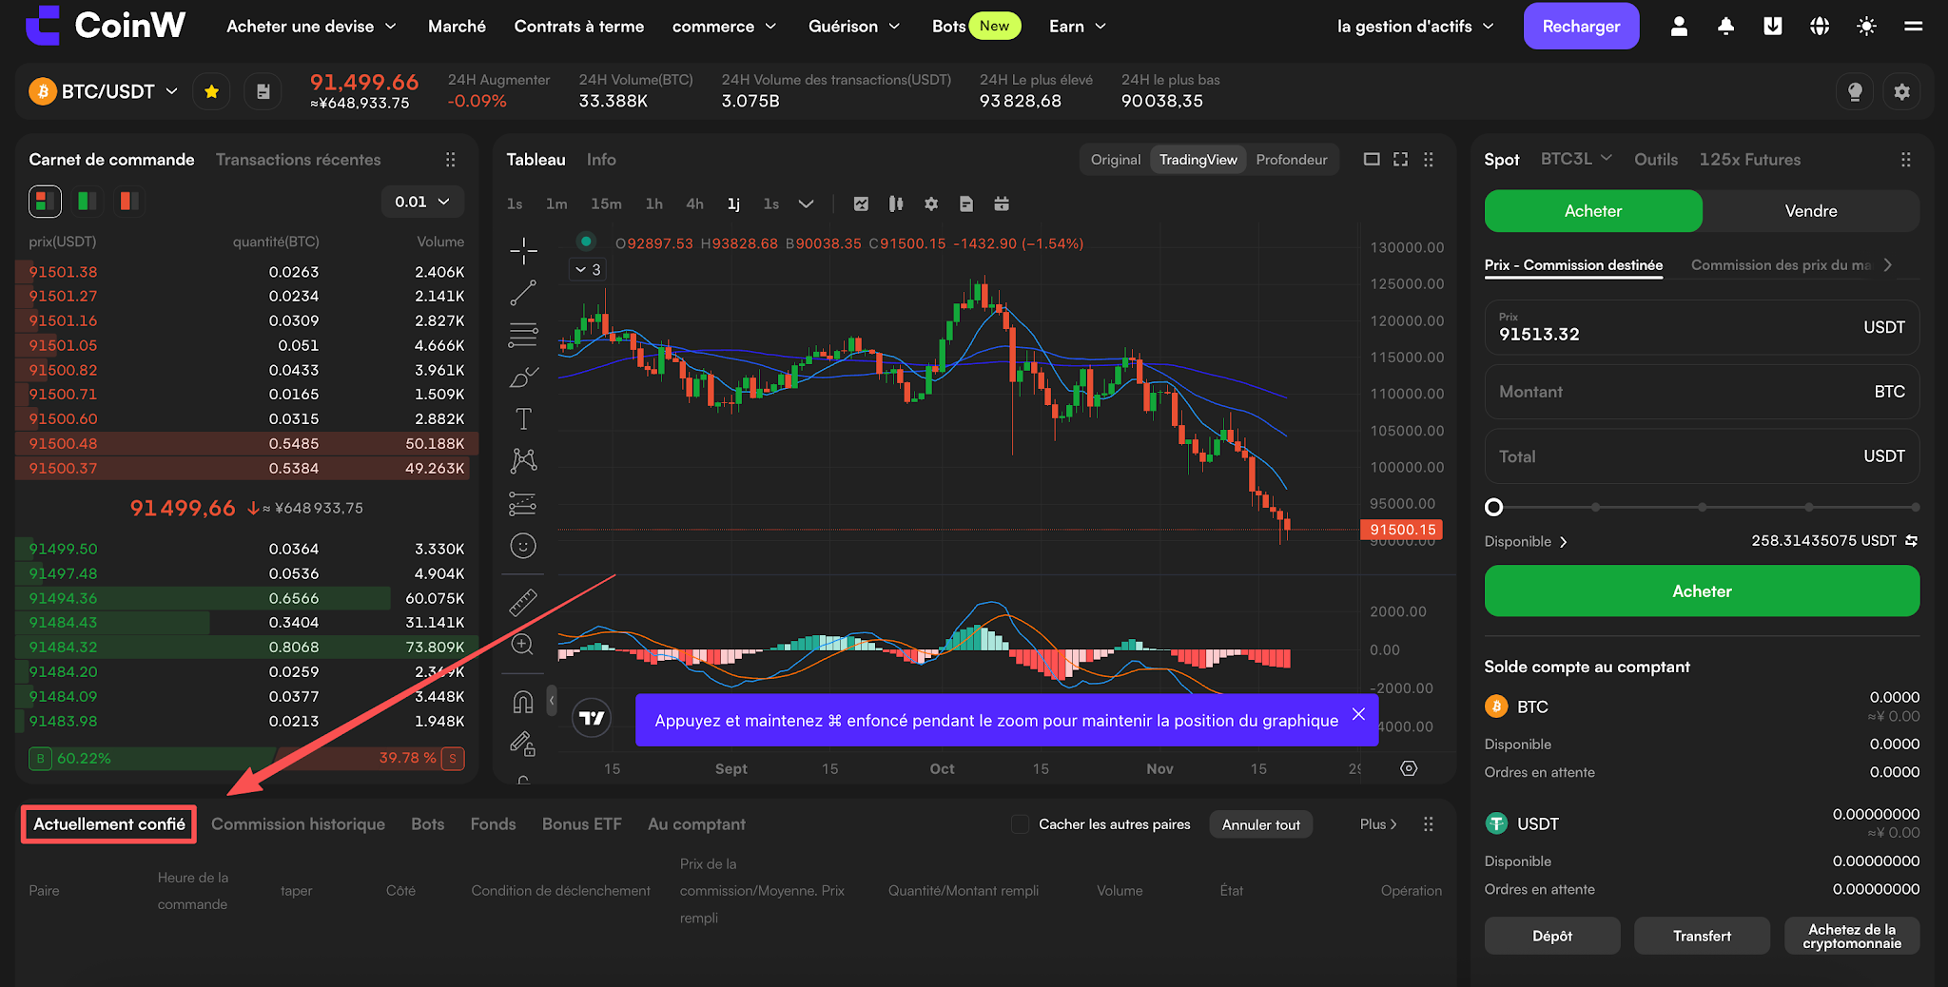Expand the BTC/USDT pair selector

click(x=105, y=92)
